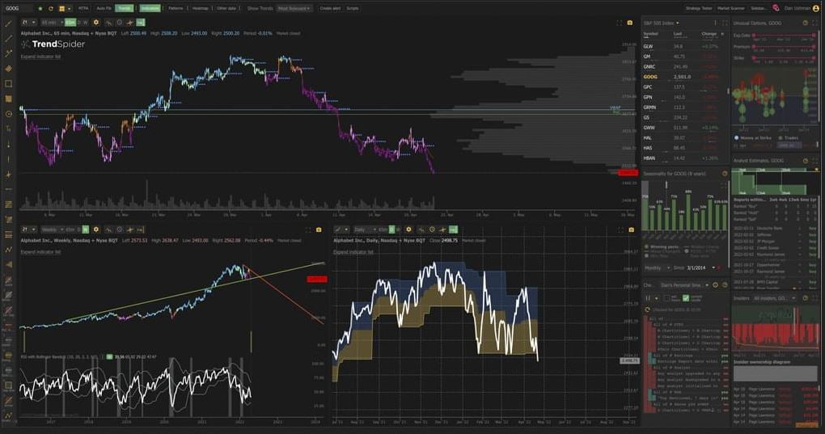Open the Patterns menu item
This screenshot has height=434, width=825.
[x=176, y=8]
